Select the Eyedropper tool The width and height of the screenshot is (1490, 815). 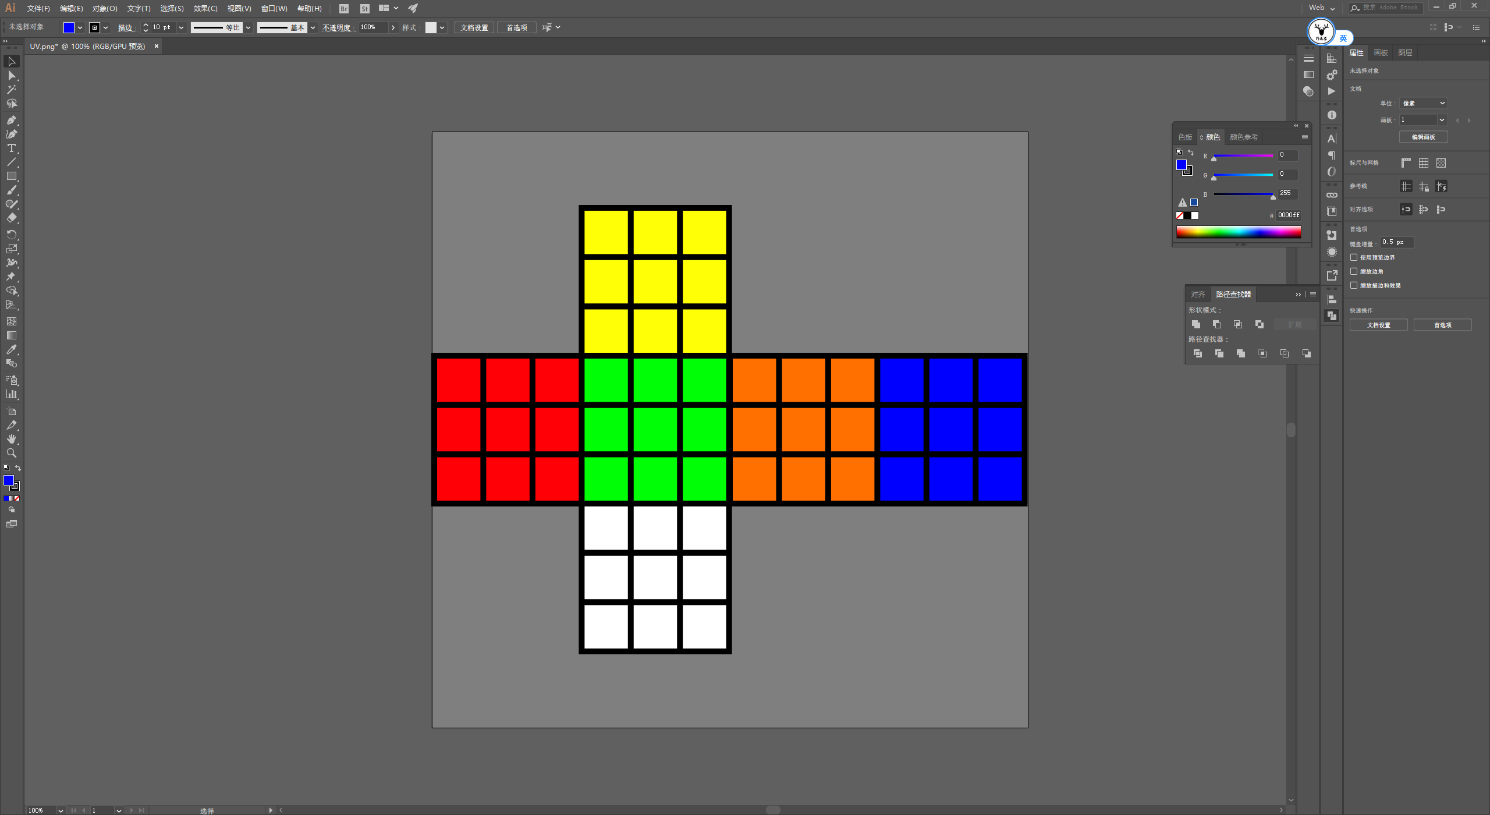point(11,349)
